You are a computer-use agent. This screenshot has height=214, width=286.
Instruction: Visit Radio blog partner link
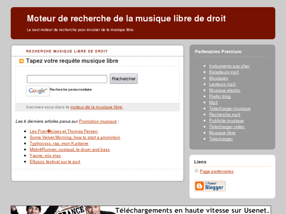click(220, 96)
